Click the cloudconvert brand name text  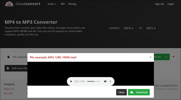point(28,4)
